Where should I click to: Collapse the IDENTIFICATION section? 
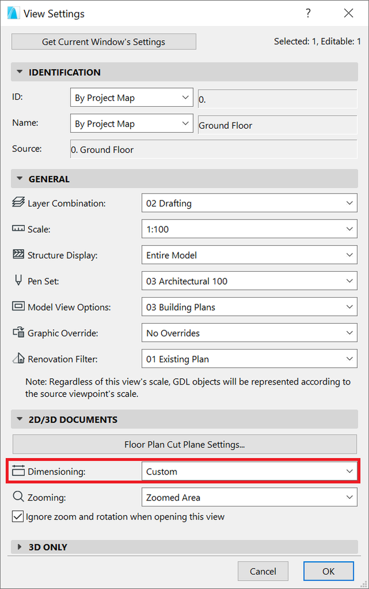tap(19, 73)
